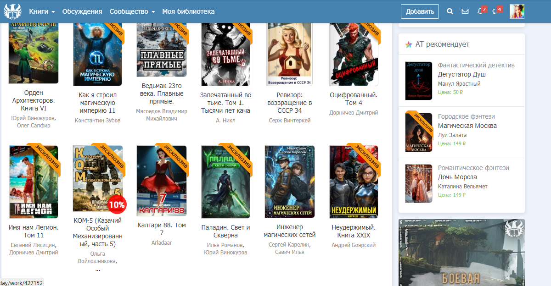Open recommended title Дочь Мороза
The image size is (551, 286).
point(457,177)
